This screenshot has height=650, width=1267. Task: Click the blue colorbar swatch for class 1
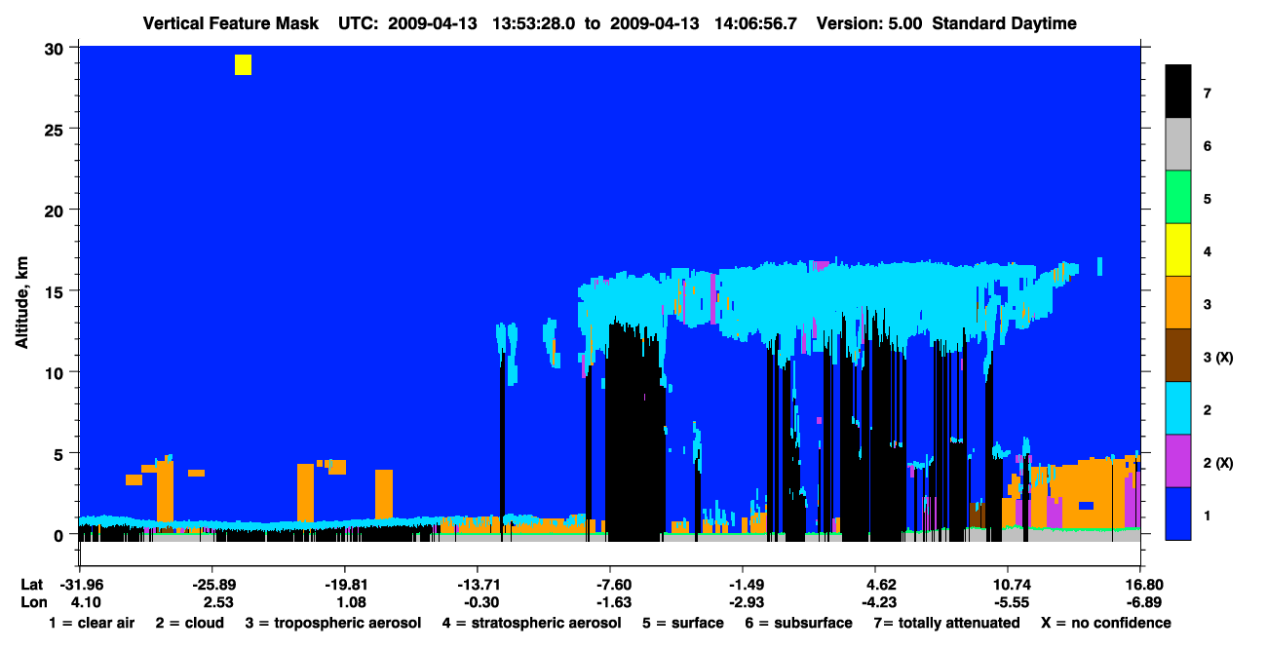(x=1178, y=514)
